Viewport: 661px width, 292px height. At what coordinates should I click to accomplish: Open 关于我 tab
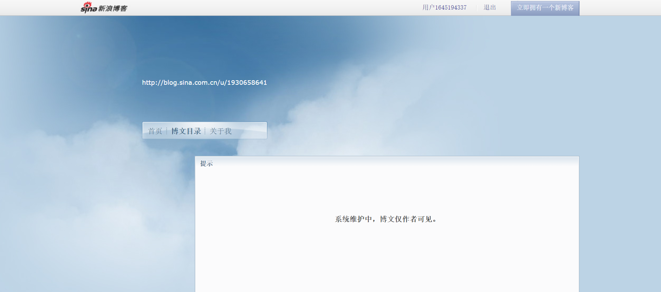pos(221,131)
